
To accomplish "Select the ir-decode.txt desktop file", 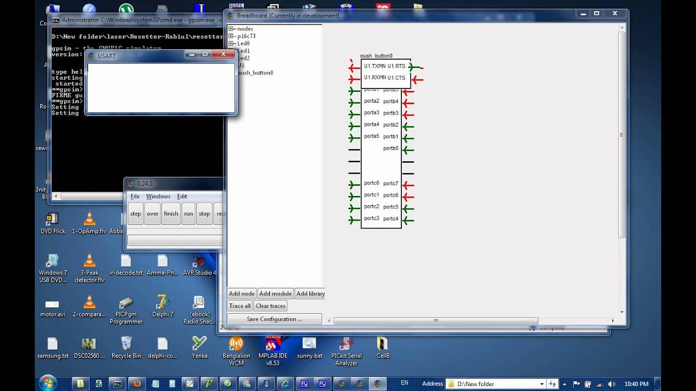I will point(126,264).
